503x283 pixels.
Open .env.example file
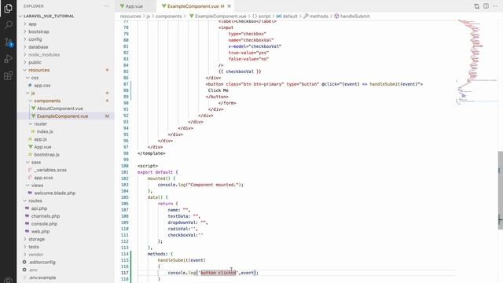click(42, 277)
